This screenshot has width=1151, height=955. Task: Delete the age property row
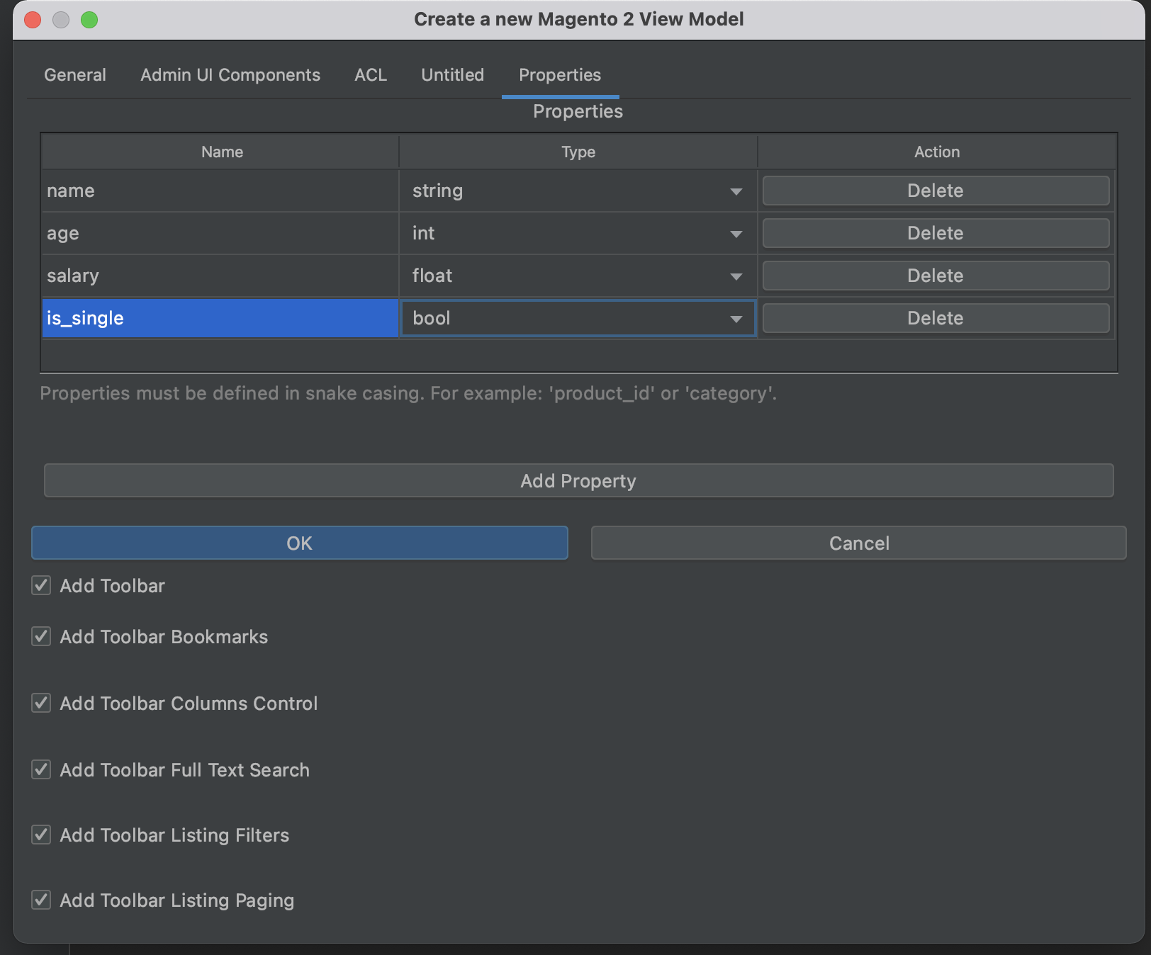click(936, 233)
